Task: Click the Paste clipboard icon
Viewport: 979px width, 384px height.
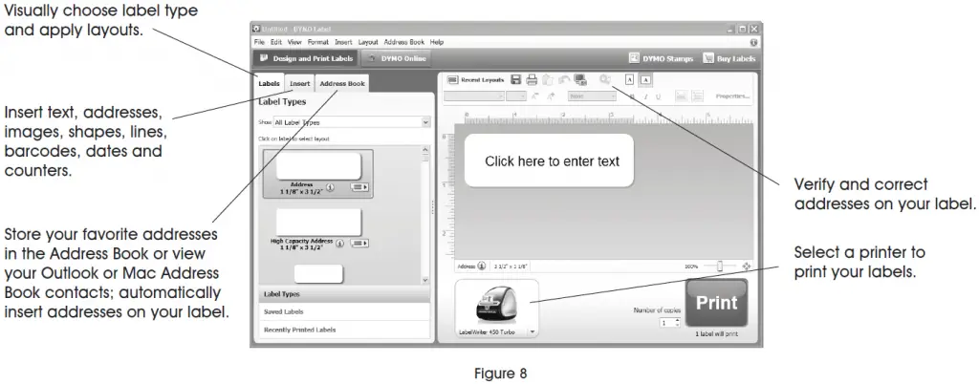Action: click(548, 80)
